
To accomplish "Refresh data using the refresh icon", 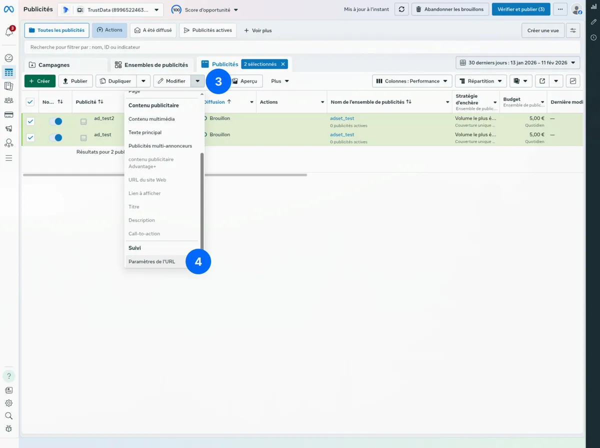I will (x=401, y=9).
